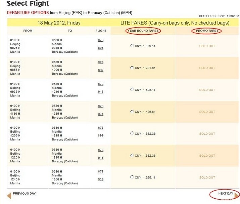Pick fare radio for connecting flight 899

132,133
